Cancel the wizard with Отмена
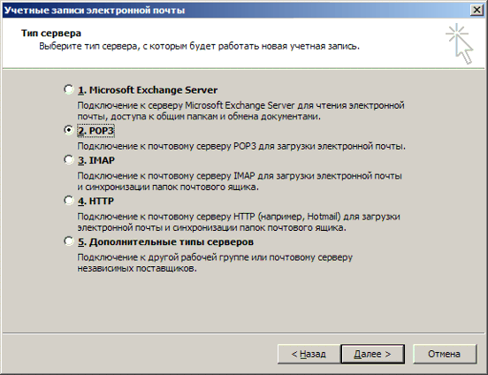Viewport: 488px width, 375px height. click(445, 354)
